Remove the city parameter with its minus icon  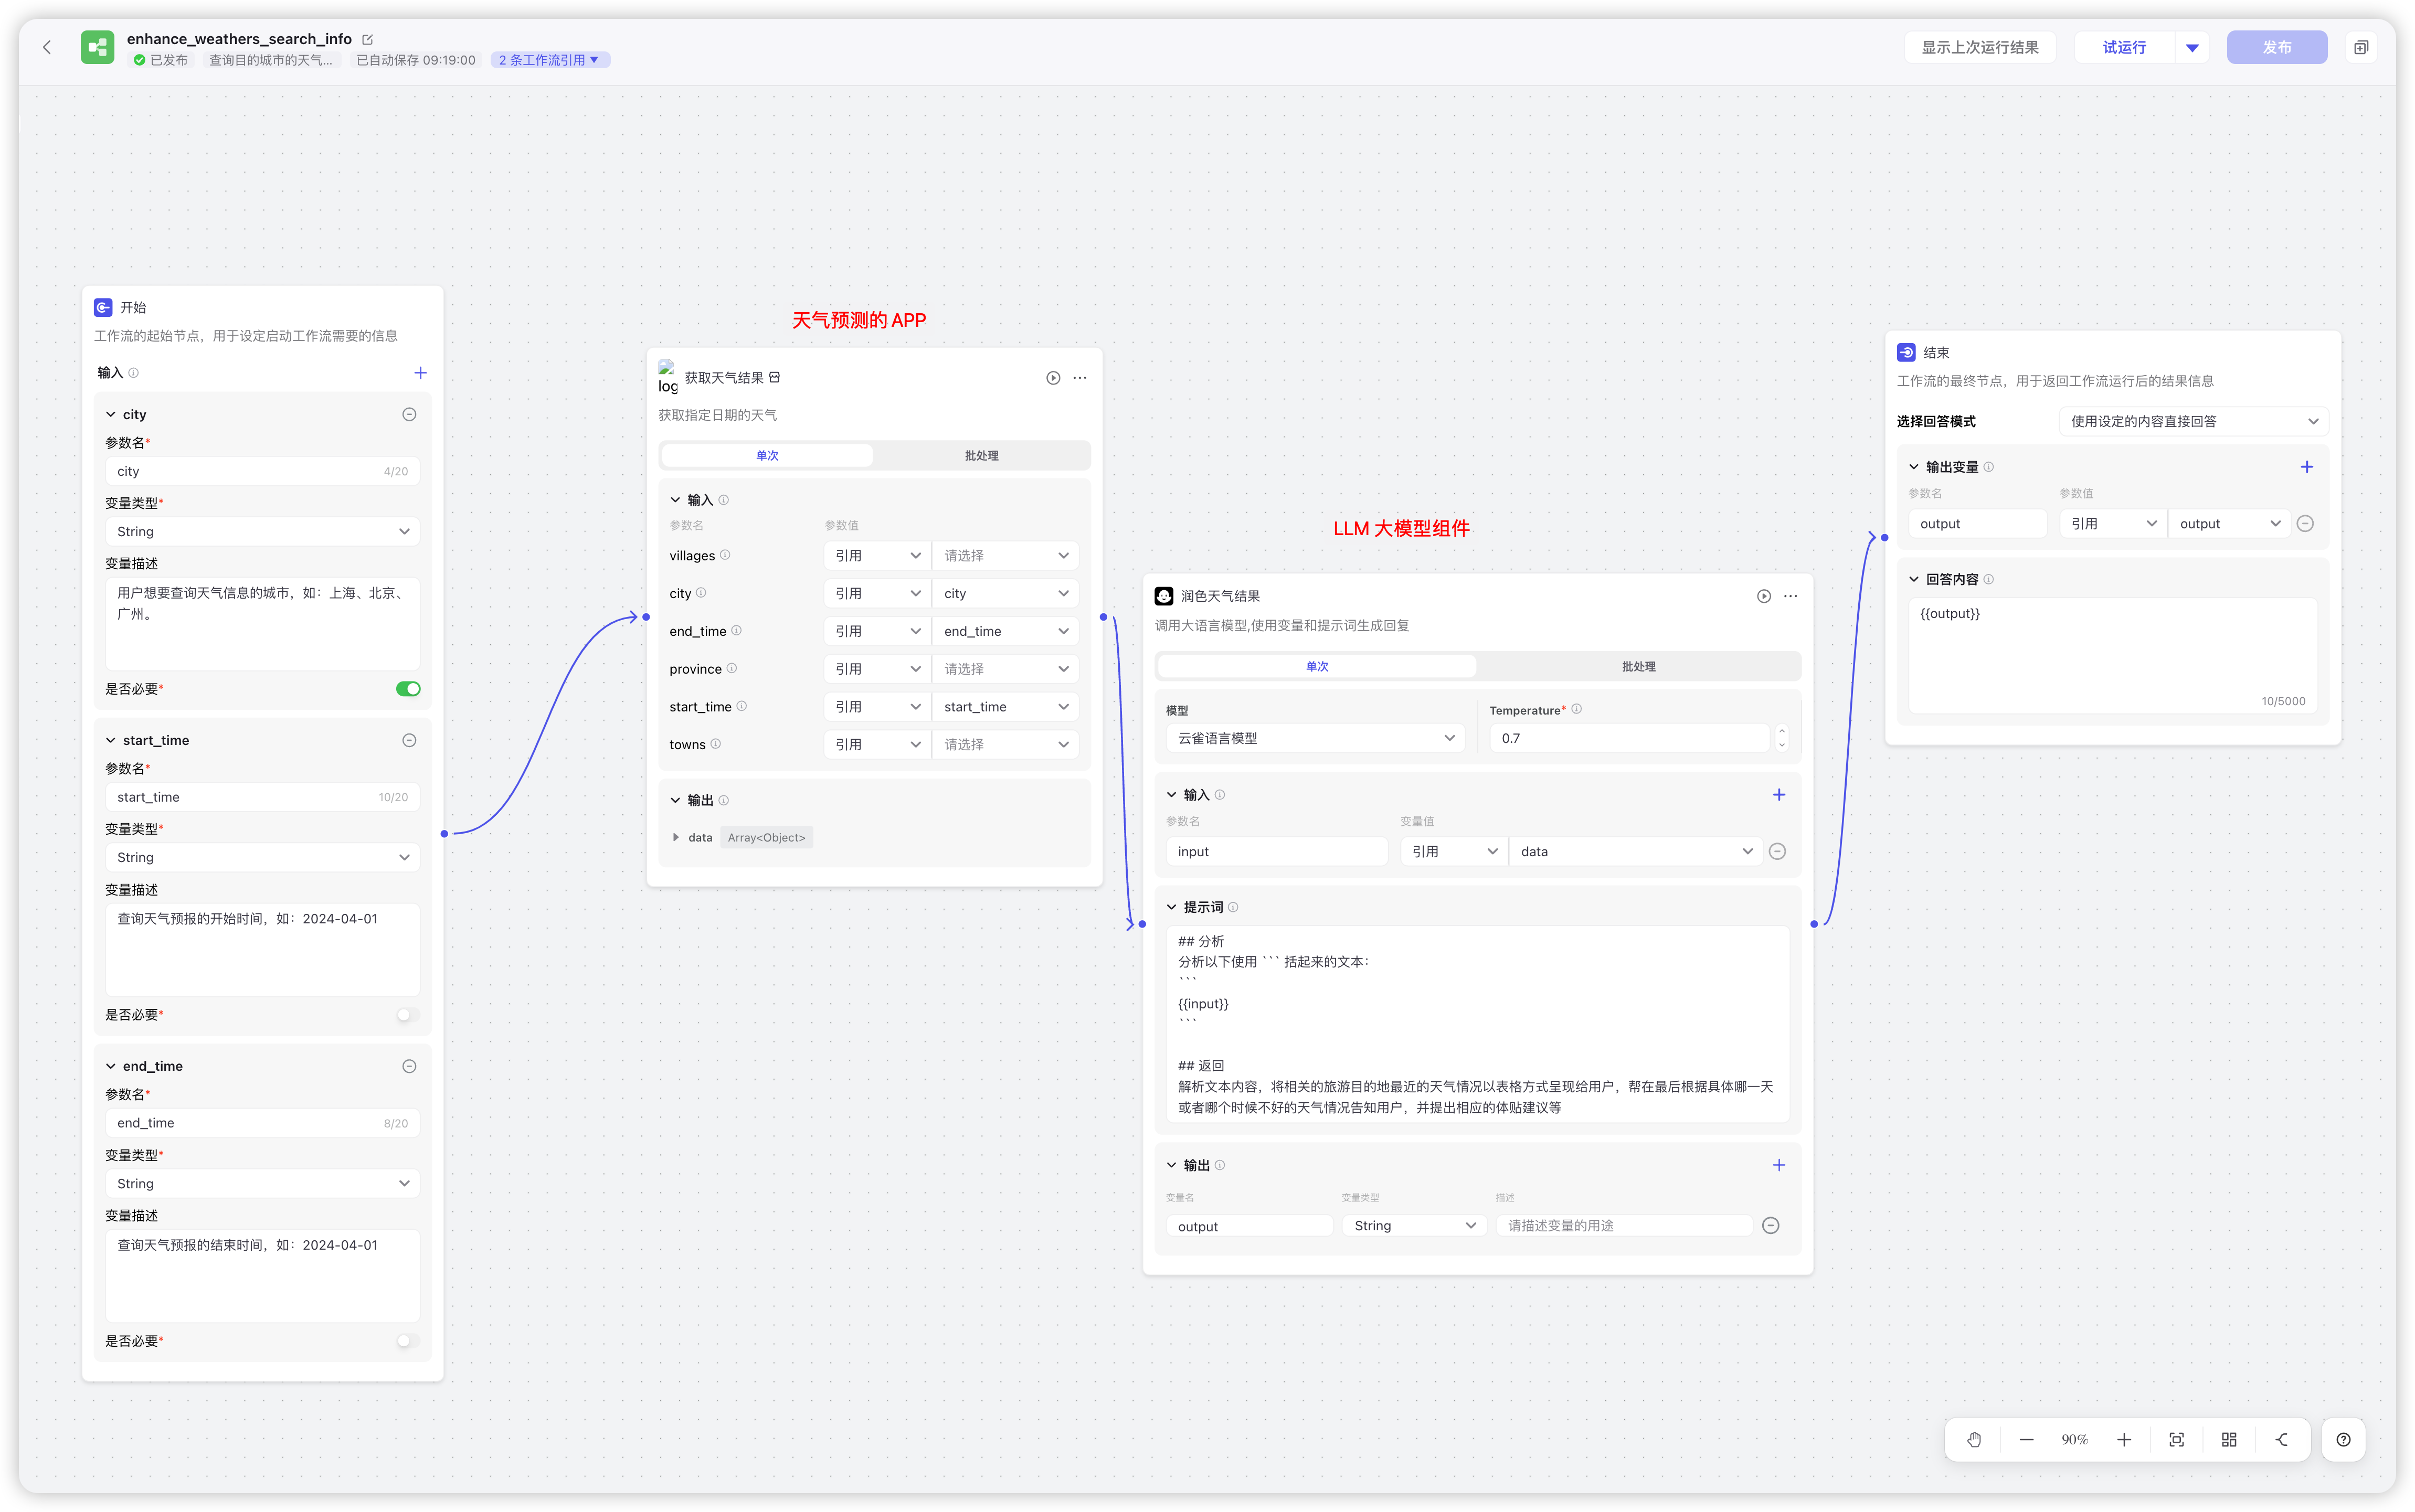pyautogui.click(x=409, y=414)
